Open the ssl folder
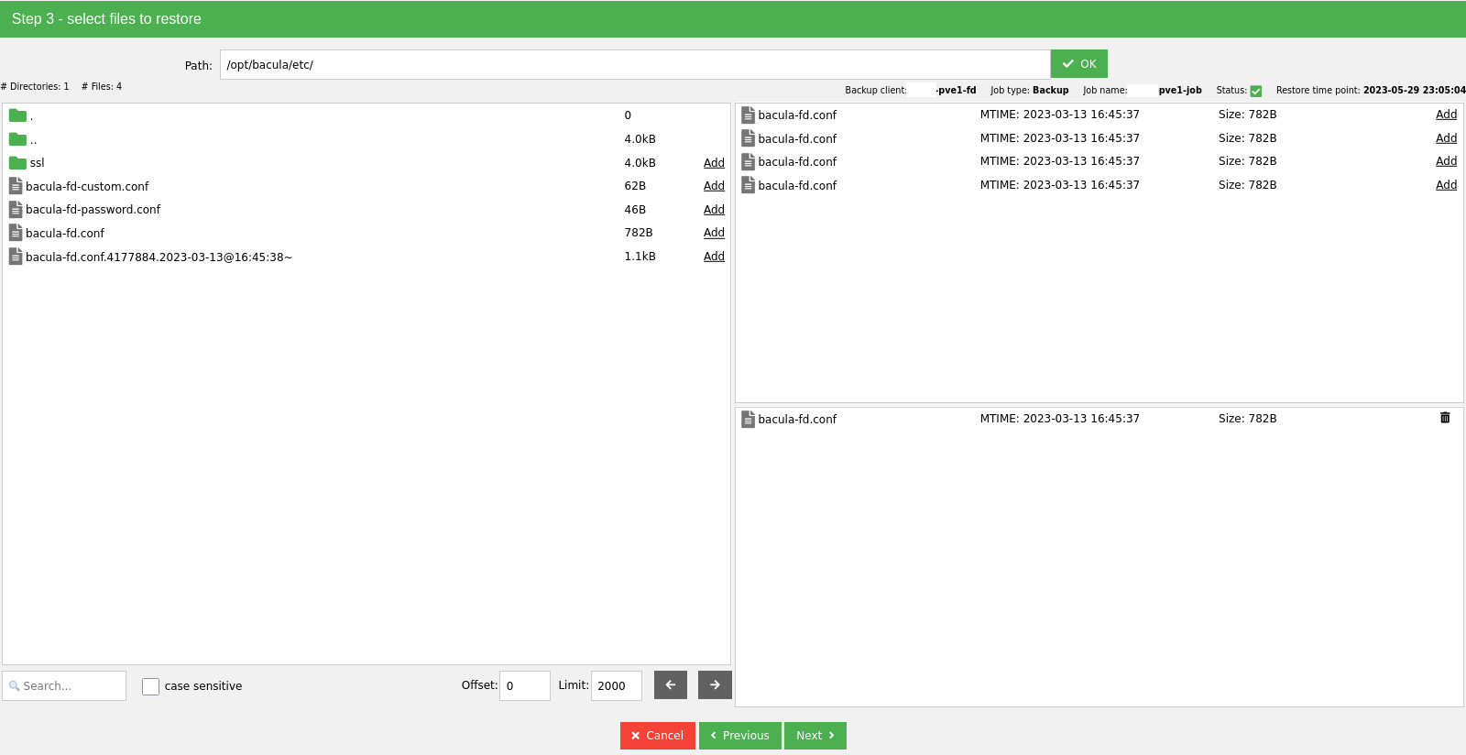The width and height of the screenshot is (1466, 755). click(37, 163)
